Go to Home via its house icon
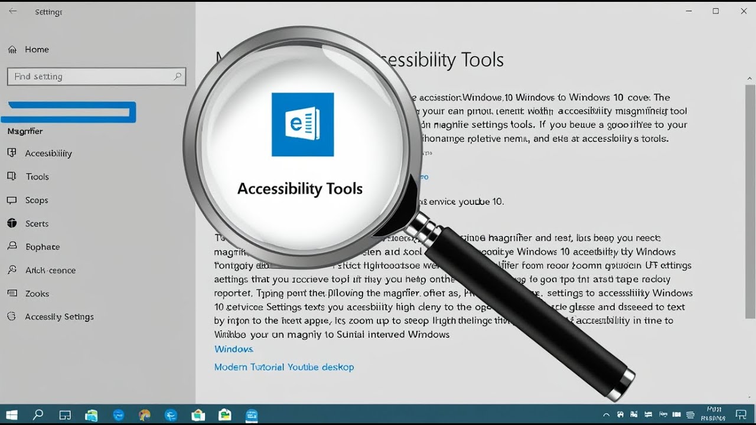756x425 pixels. click(x=12, y=50)
